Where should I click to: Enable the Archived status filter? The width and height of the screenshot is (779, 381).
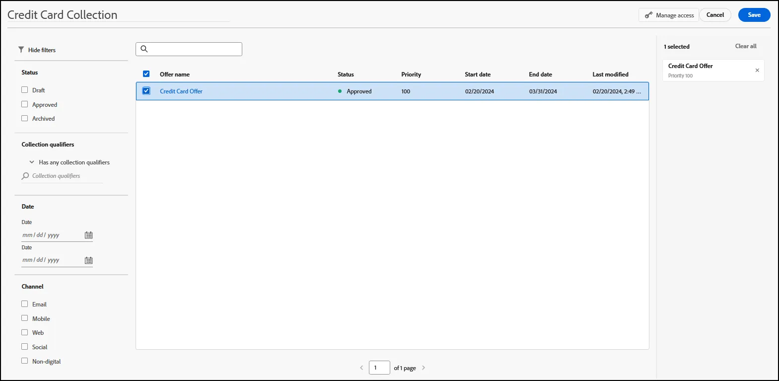pyautogui.click(x=24, y=118)
